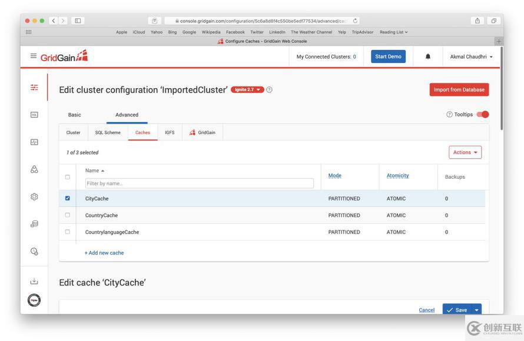Viewport: 524px width, 341px height.
Task: Select the CountryCache row name
Action: [102, 215]
